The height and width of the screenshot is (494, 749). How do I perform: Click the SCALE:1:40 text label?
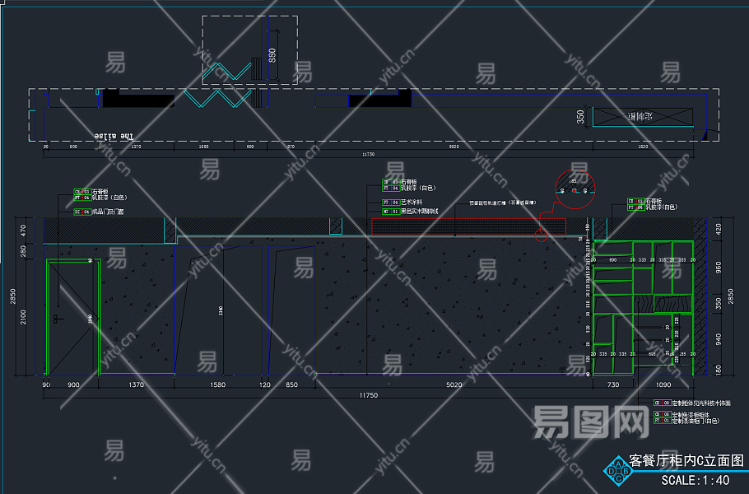(695, 480)
